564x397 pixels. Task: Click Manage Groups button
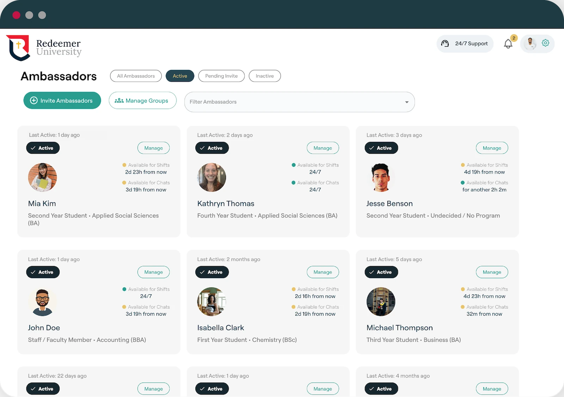click(x=142, y=100)
